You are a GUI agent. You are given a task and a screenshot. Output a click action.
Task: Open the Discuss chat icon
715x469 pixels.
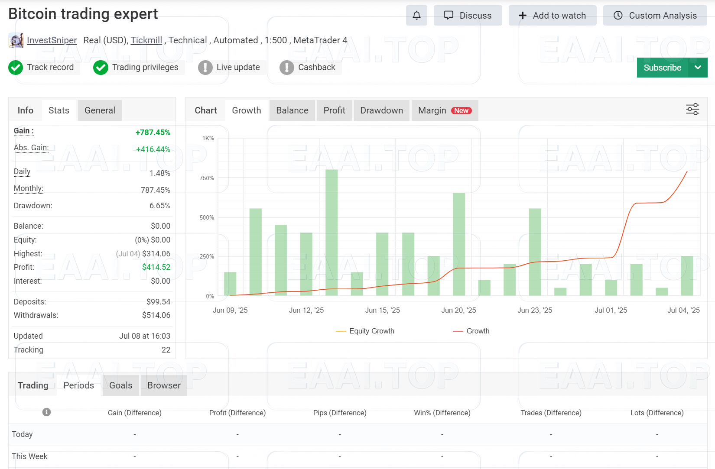click(448, 15)
